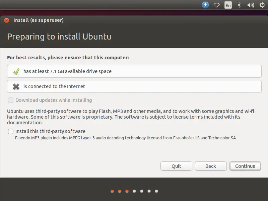Open the accessibility menu icon
The width and height of the screenshot is (268, 201).
(205, 5)
